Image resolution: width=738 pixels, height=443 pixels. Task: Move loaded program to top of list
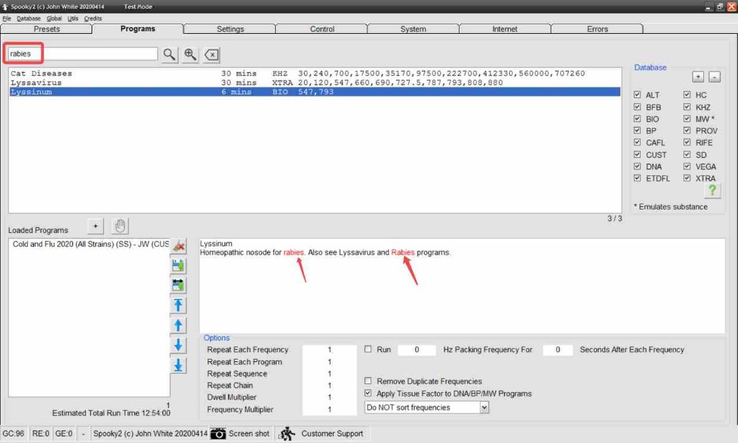tap(178, 305)
